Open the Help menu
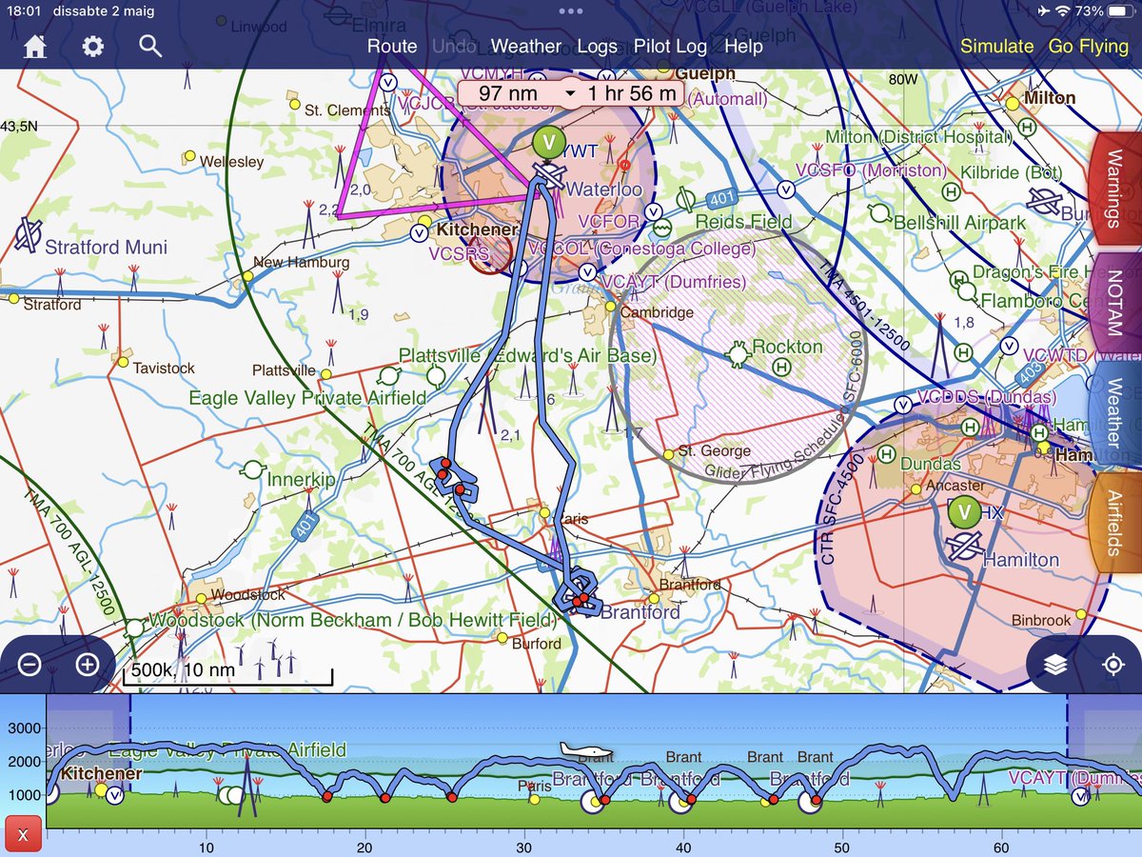The image size is (1142, 857). pos(743,46)
